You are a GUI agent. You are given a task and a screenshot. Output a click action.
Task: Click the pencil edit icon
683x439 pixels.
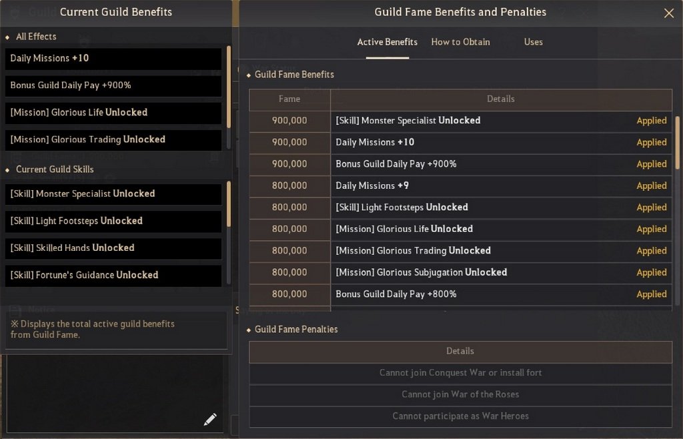click(x=210, y=420)
